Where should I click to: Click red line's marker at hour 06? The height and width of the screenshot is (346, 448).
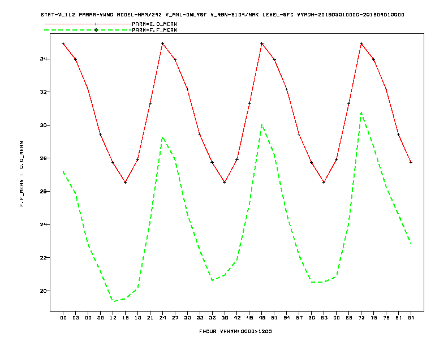pyautogui.click(x=88, y=89)
